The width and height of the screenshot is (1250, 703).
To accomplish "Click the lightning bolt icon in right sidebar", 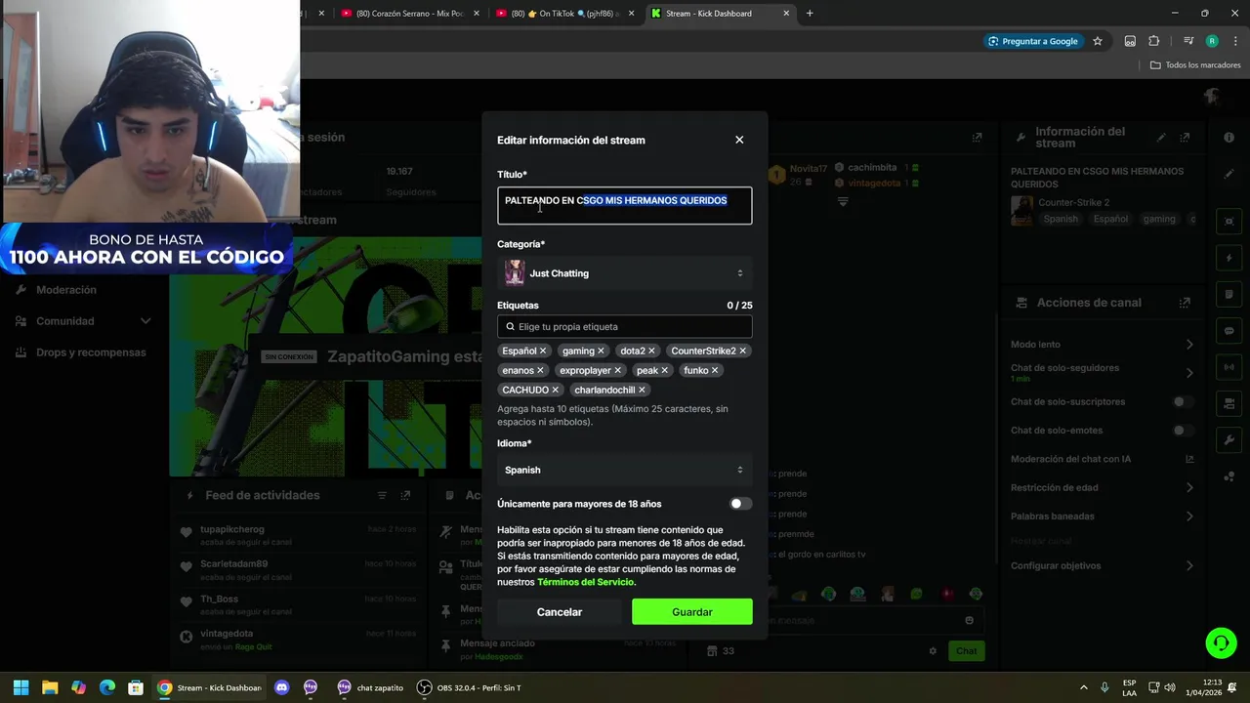I will pyautogui.click(x=1229, y=259).
